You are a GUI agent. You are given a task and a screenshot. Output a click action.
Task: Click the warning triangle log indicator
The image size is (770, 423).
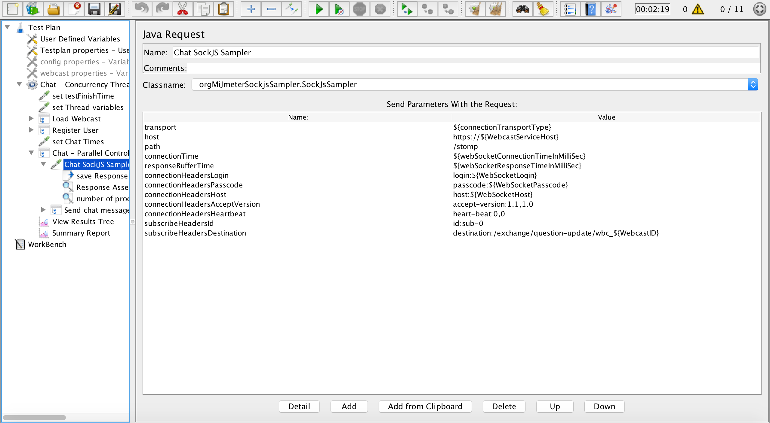point(698,9)
